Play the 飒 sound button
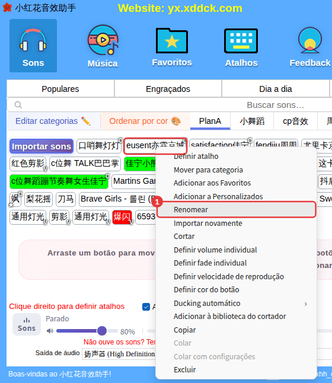The image size is (332, 383). tap(15, 199)
